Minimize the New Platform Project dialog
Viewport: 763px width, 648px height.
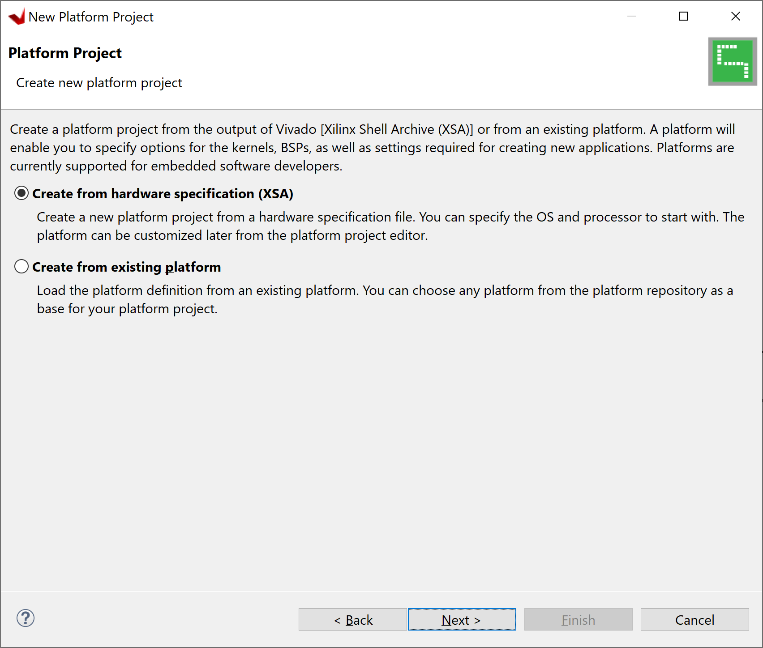(632, 16)
